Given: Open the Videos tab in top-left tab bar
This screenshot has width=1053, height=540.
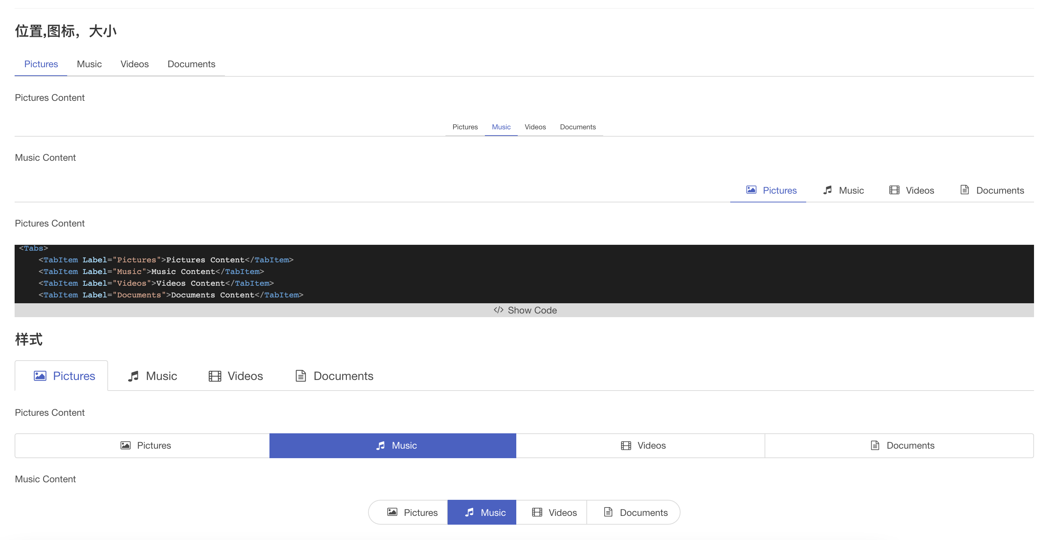Looking at the screenshot, I should (x=134, y=64).
